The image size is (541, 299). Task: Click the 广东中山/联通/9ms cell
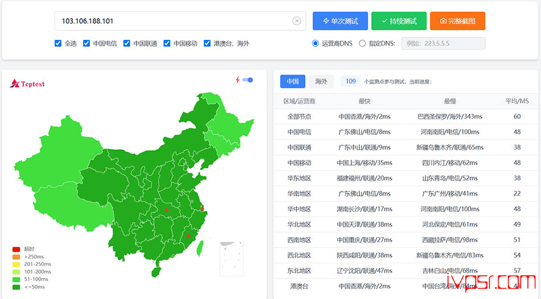pos(364,148)
